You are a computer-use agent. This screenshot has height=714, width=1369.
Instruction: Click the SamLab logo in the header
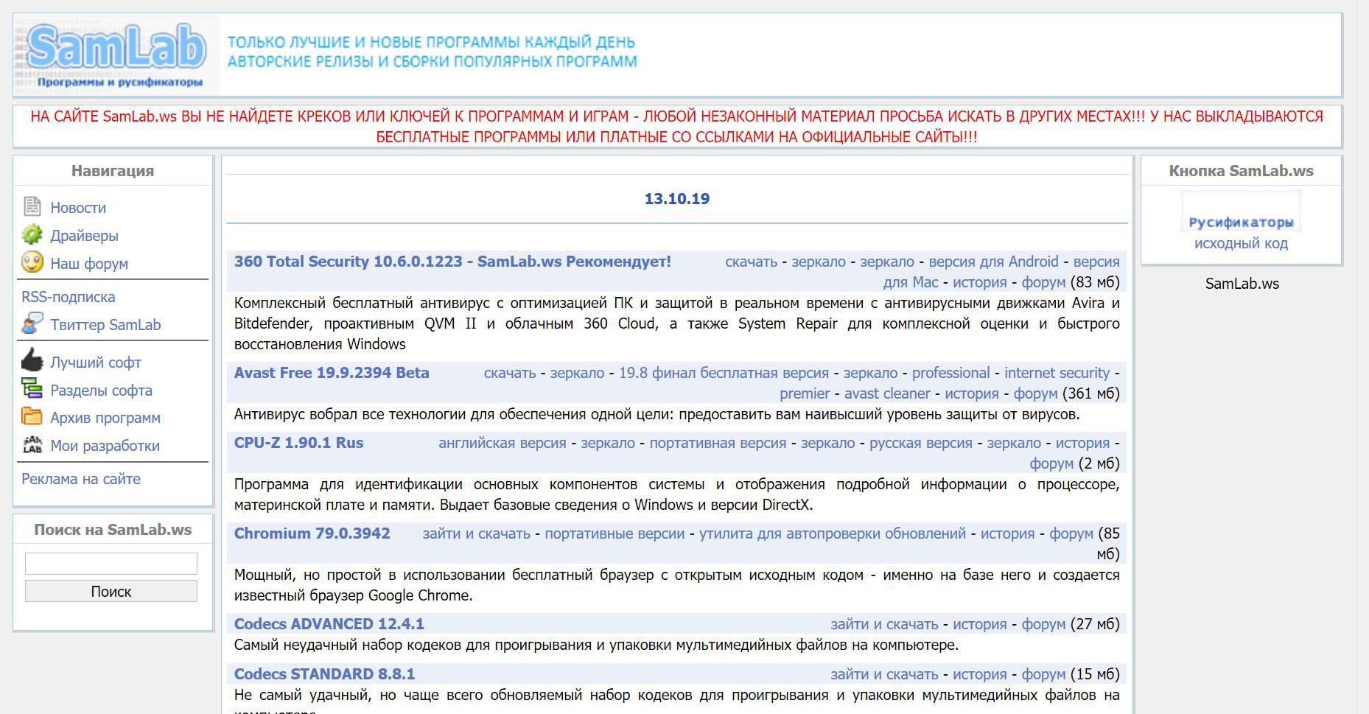(x=114, y=52)
